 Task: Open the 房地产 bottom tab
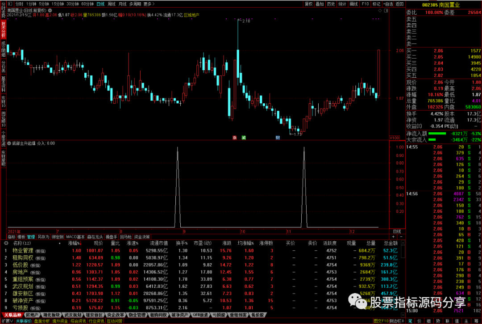32,315
